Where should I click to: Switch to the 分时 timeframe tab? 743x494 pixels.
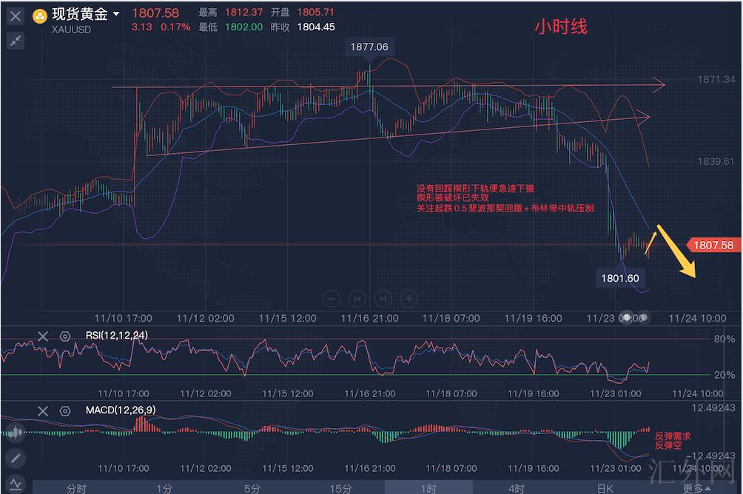click(x=76, y=488)
